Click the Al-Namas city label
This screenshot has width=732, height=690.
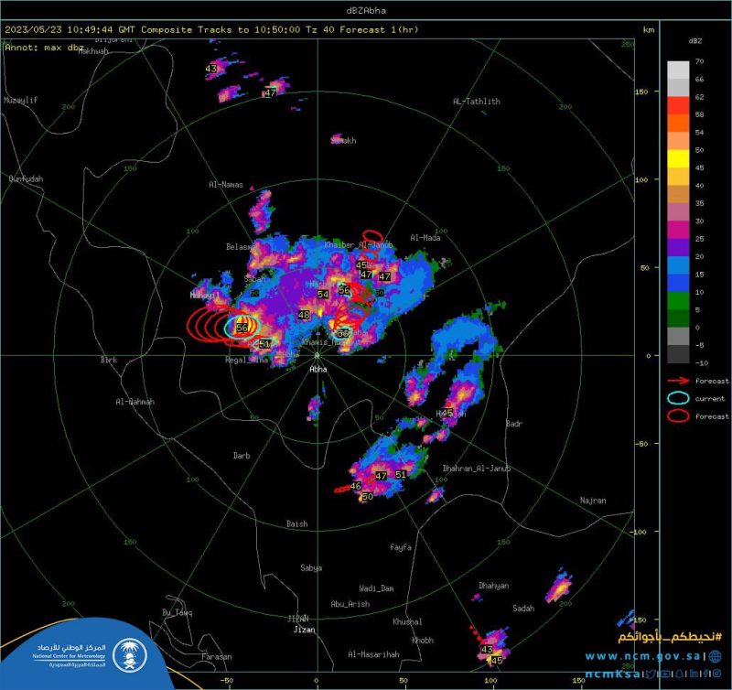coord(226,185)
